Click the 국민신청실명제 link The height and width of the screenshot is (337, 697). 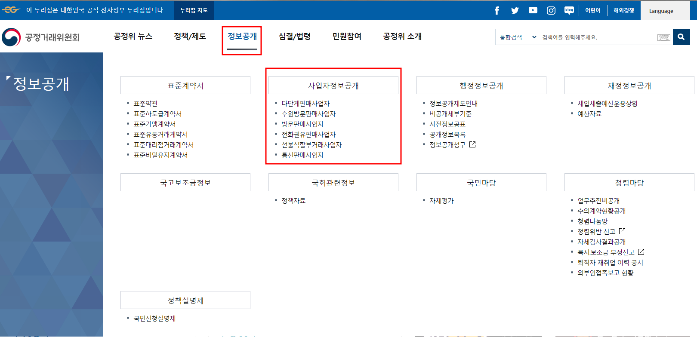pos(154,319)
